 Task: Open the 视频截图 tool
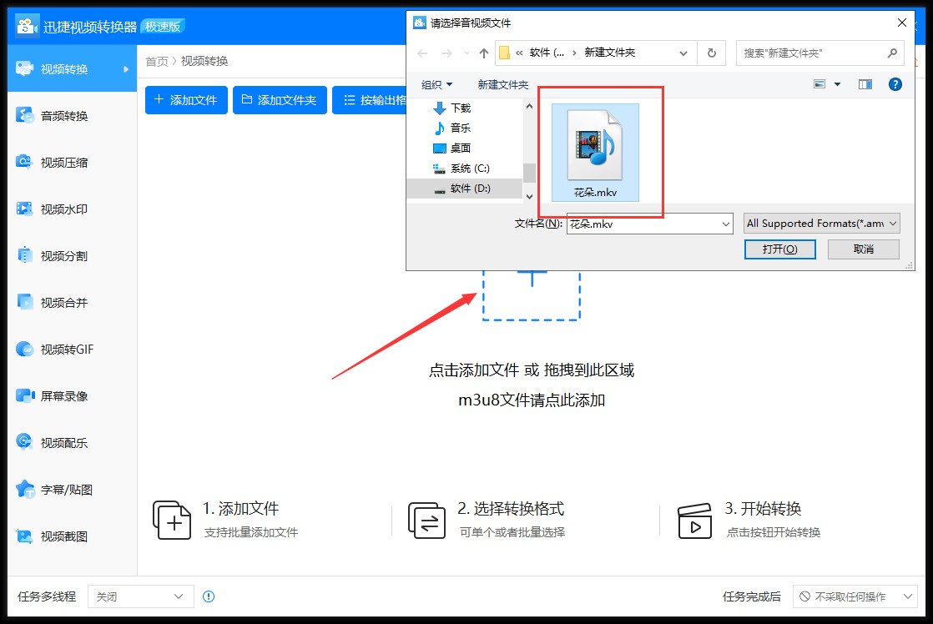point(67,536)
